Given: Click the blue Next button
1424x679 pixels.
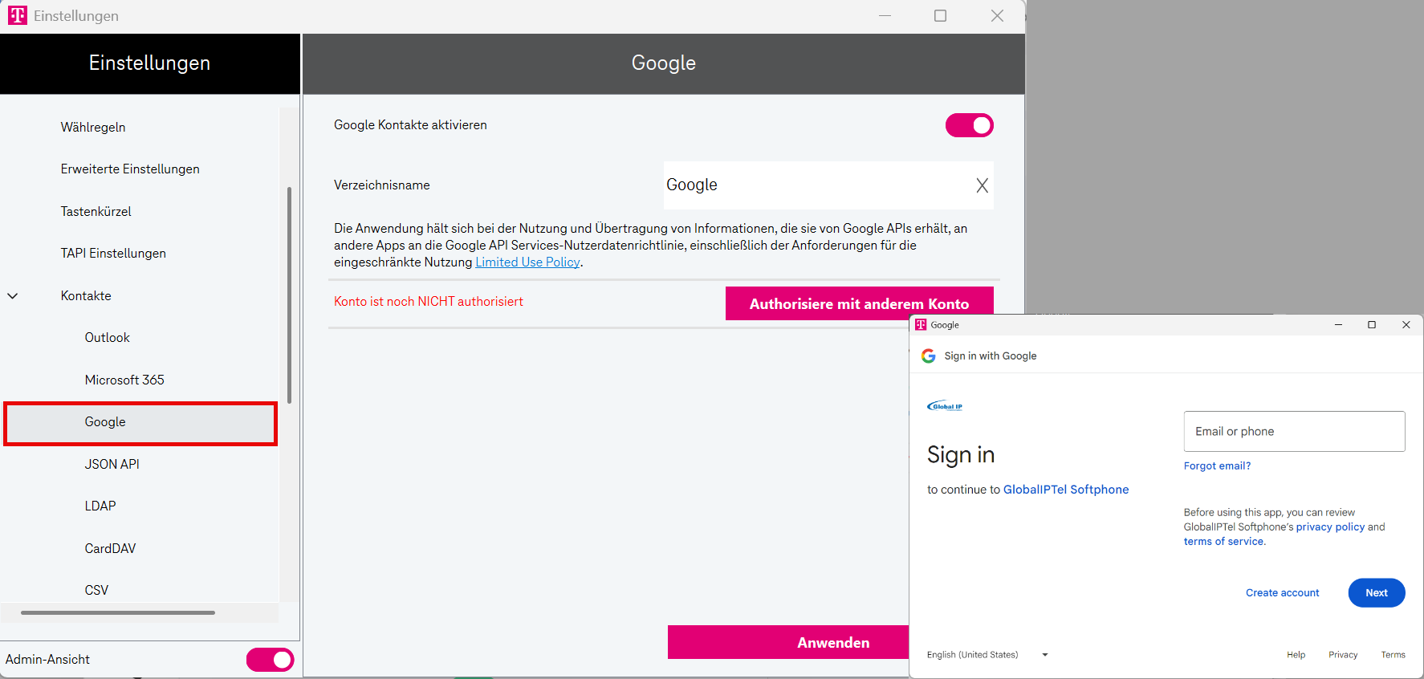Looking at the screenshot, I should pyautogui.click(x=1376, y=593).
